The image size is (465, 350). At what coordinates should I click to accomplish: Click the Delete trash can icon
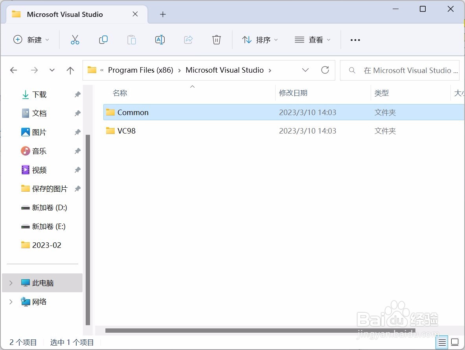point(217,40)
